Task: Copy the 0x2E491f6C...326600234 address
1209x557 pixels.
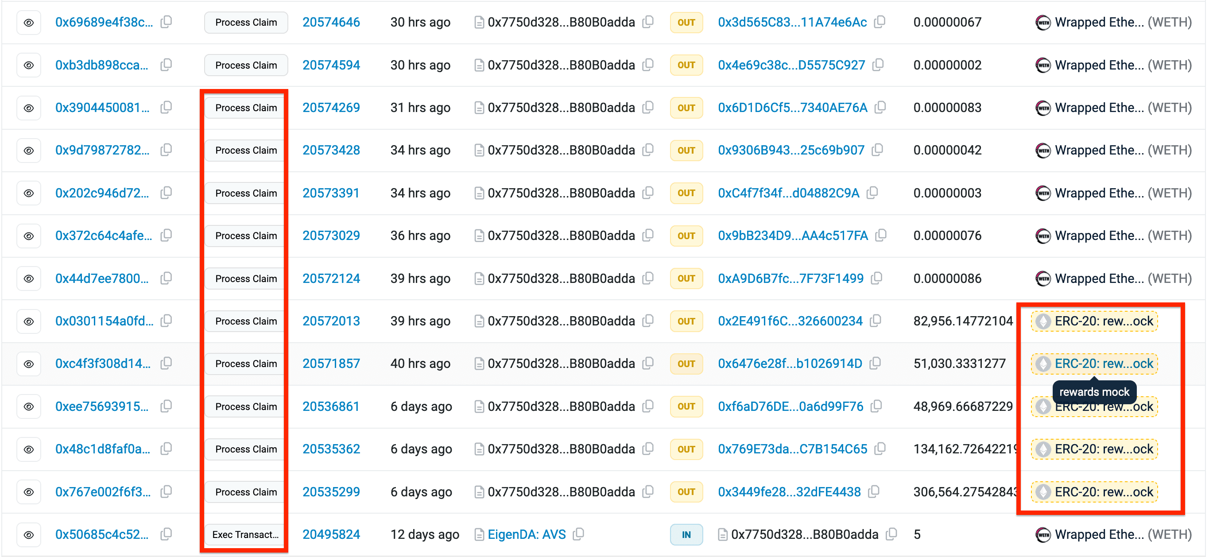Action: (x=875, y=321)
